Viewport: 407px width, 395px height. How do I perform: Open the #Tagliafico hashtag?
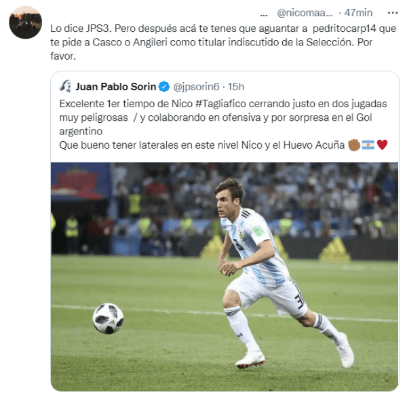pos(220,104)
